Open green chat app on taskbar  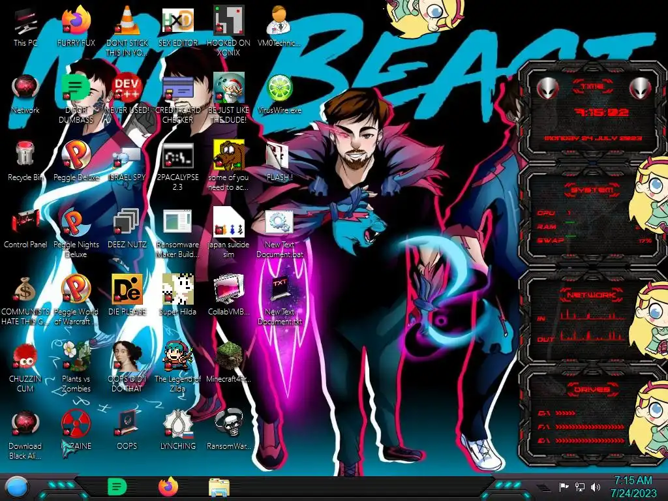click(117, 487)
